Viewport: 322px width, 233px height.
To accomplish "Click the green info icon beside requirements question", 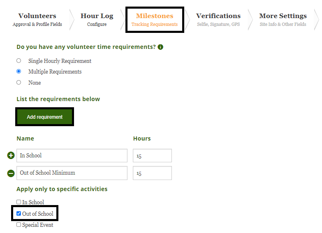I will [x=160, y=47].
